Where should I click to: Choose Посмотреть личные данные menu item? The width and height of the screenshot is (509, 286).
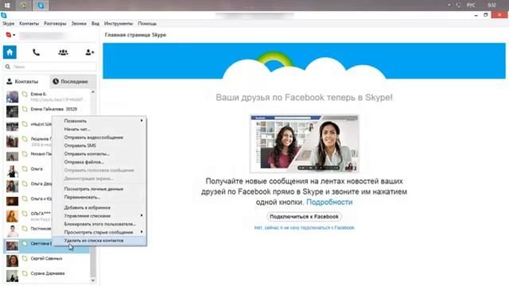[x=99, y=189]
